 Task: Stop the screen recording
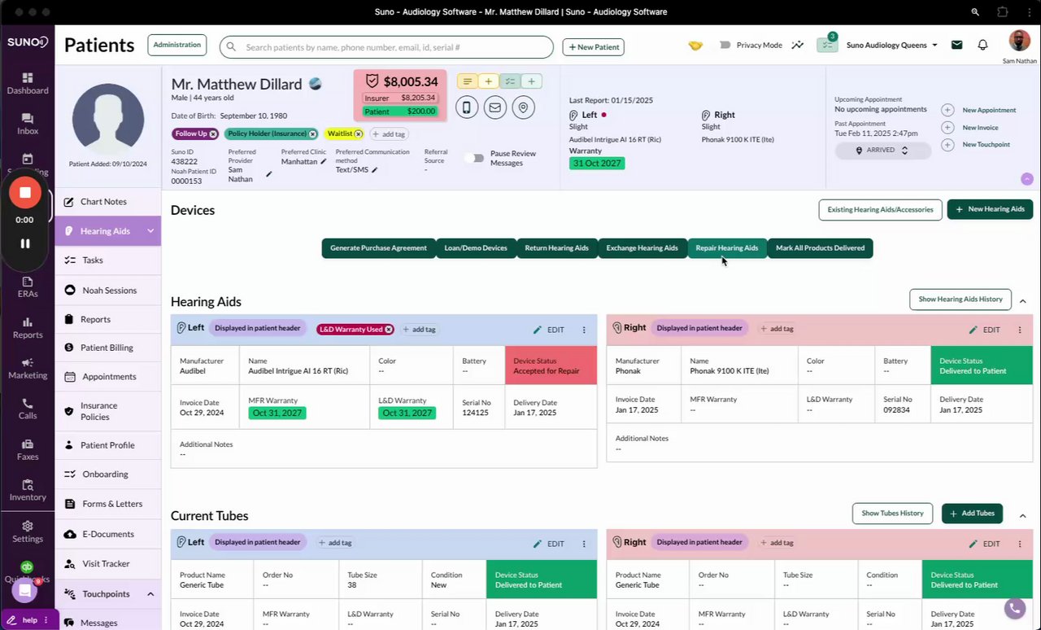coord(25,193)
